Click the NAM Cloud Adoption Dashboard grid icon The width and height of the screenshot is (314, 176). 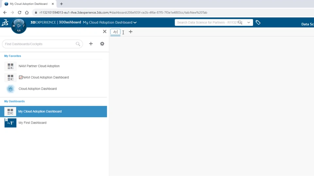[x=10, y=78]
